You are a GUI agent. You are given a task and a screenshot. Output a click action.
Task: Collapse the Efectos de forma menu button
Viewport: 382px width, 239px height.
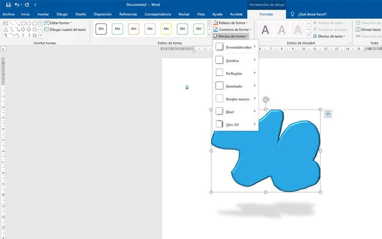tap(230, 36)
